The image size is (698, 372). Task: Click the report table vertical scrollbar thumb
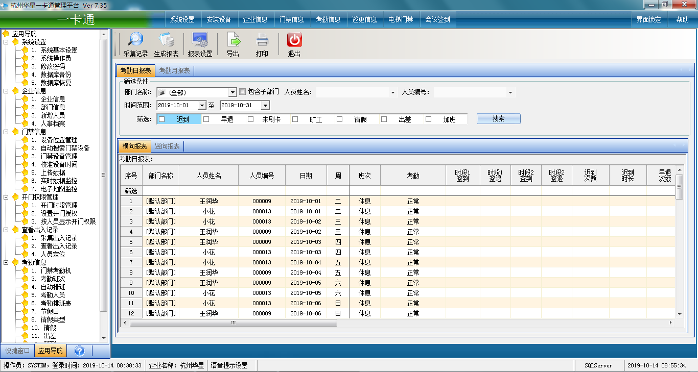[x=679, y=187]
